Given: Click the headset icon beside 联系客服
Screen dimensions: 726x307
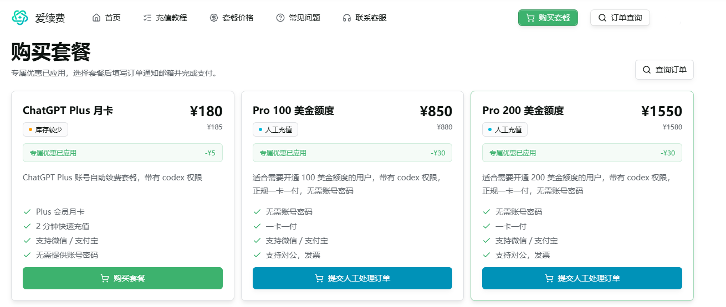Looking at the screenshot, I should click(347, 18).
